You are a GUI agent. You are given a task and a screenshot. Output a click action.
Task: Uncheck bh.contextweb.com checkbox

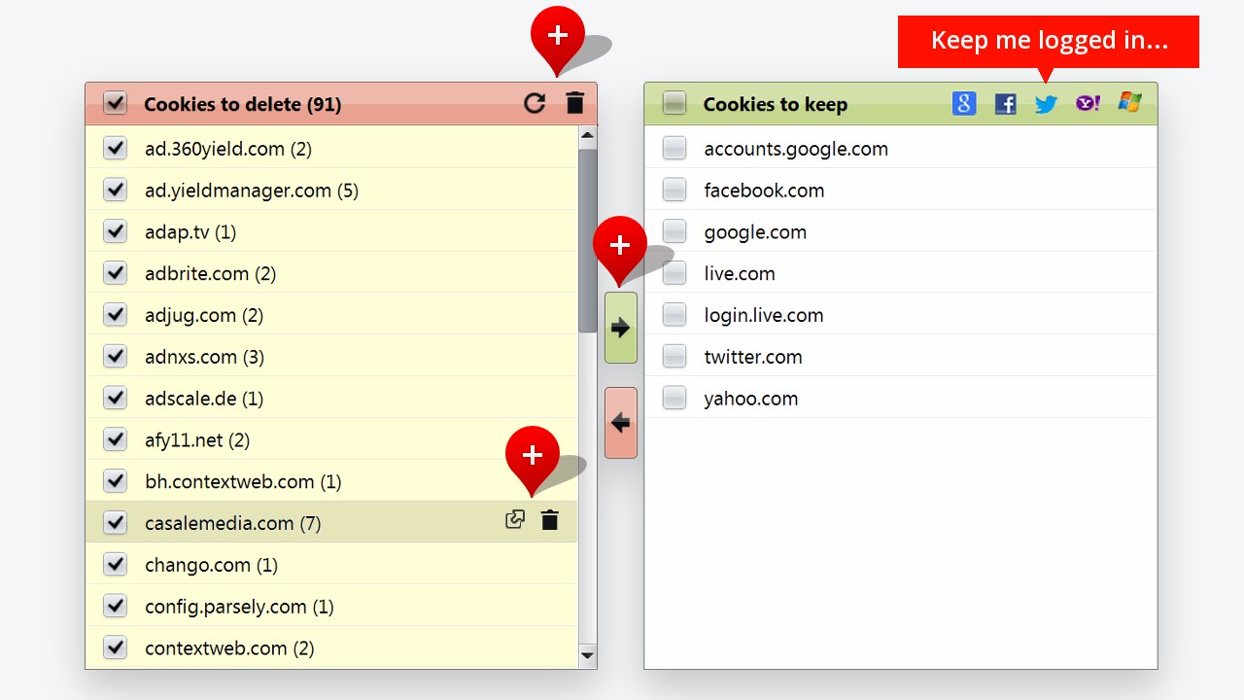click(116, 481)
